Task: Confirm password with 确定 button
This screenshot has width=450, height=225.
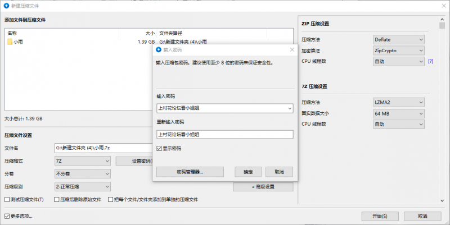Action: [247, 172]
